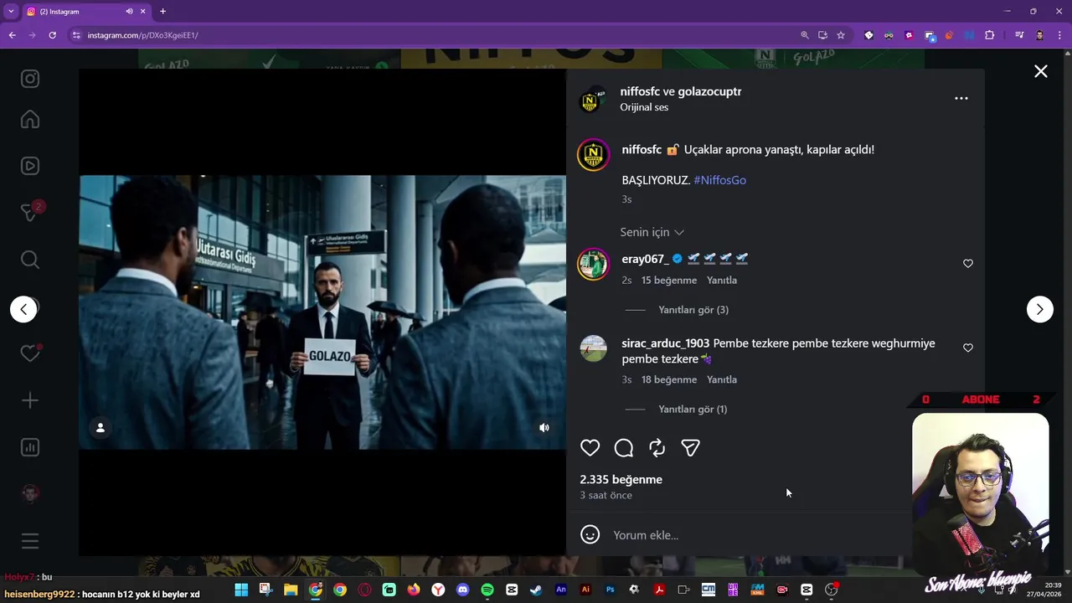Open post options three dots
The width and height of the screenshot is (1072, 603).
pos(961,98)
